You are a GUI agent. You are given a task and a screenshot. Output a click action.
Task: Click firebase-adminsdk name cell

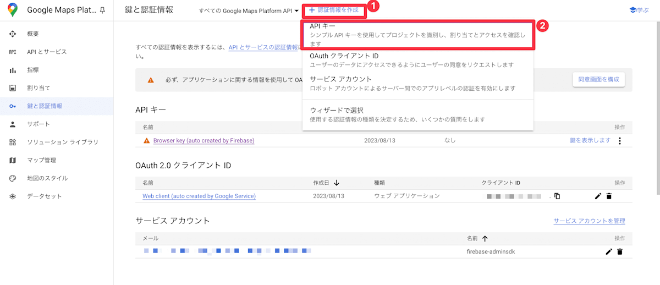491,251
